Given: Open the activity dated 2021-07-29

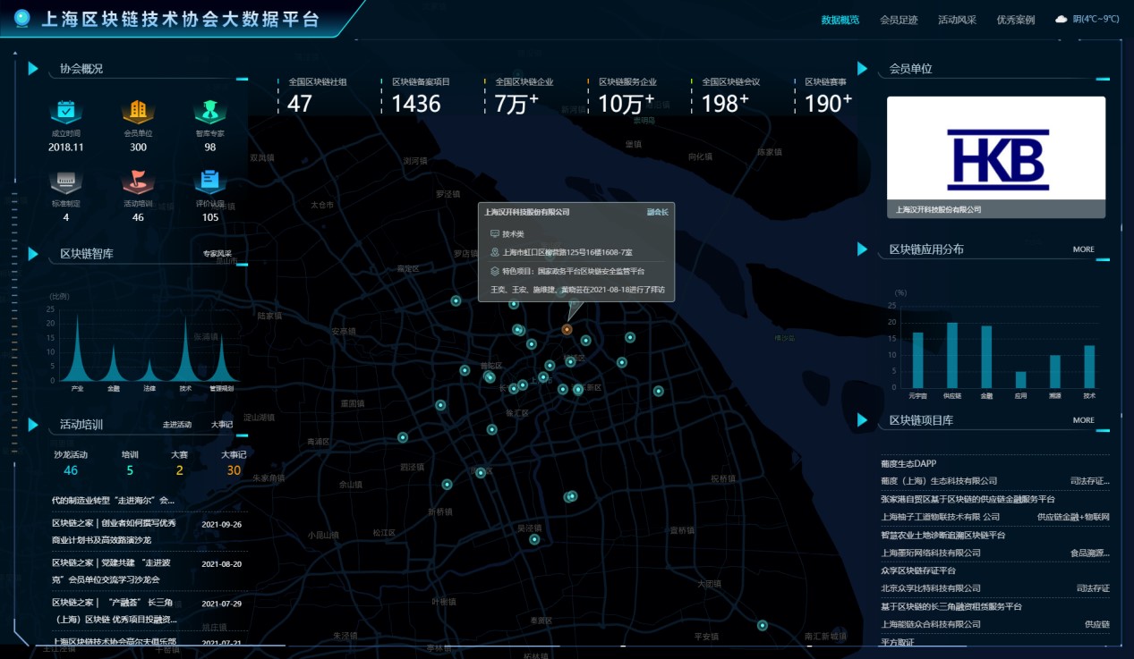Looking at the screenshot, I should click(148, 611).
